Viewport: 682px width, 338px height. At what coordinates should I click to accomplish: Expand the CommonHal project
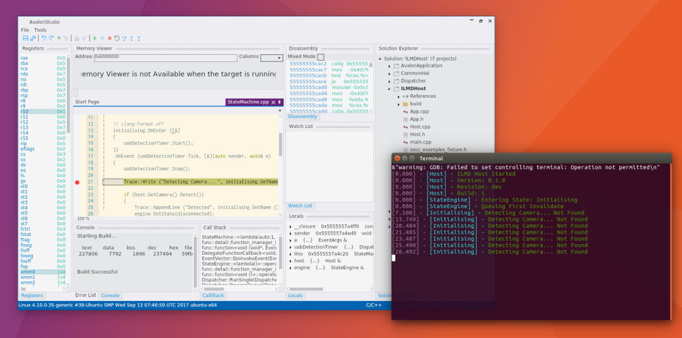[x=390, y=73]
